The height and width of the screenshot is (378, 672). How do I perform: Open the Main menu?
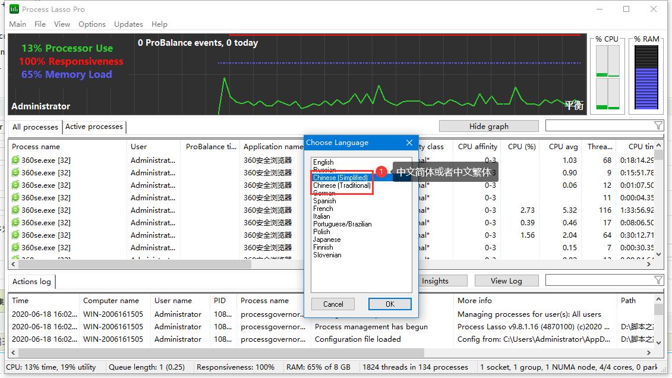point(18,24)
